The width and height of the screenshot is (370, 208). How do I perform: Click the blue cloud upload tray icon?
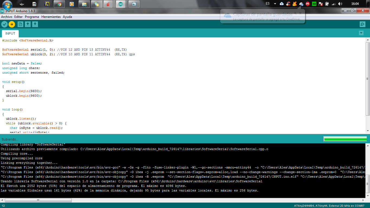282,4
